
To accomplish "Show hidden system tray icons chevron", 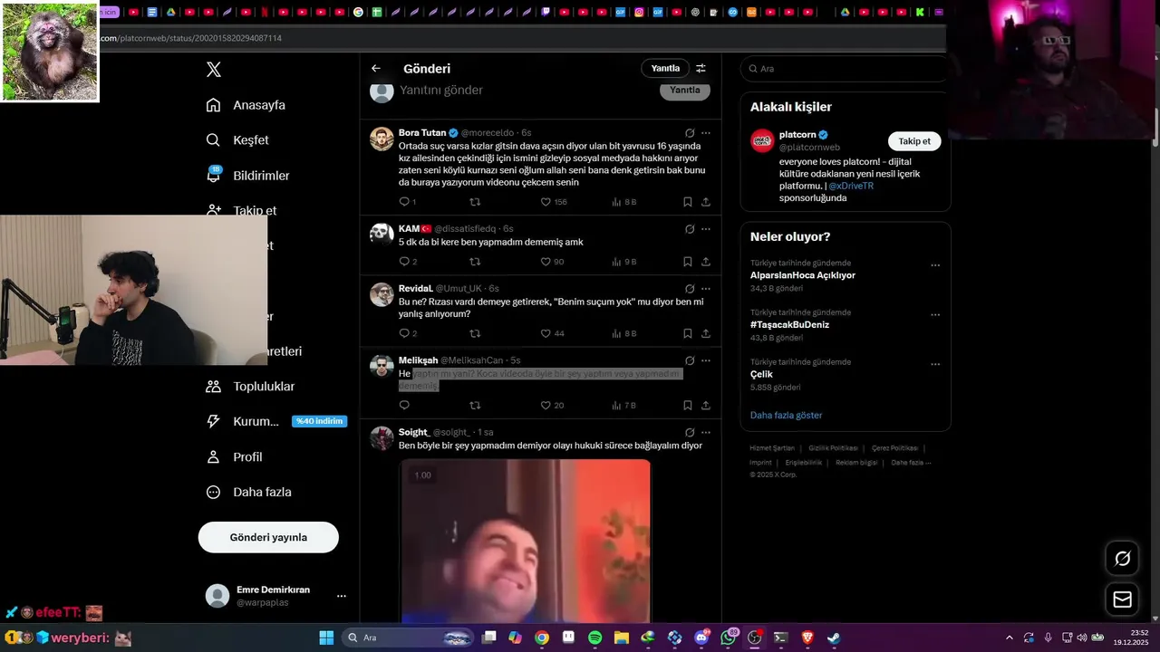I will [1010, 638].
